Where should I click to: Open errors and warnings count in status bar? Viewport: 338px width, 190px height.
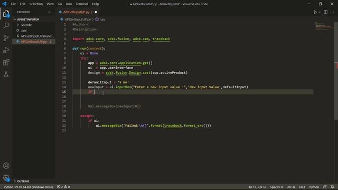pos(63,187)
